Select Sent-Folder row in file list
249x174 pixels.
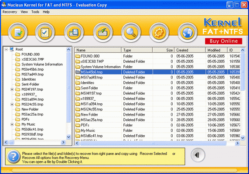(157, 88)
